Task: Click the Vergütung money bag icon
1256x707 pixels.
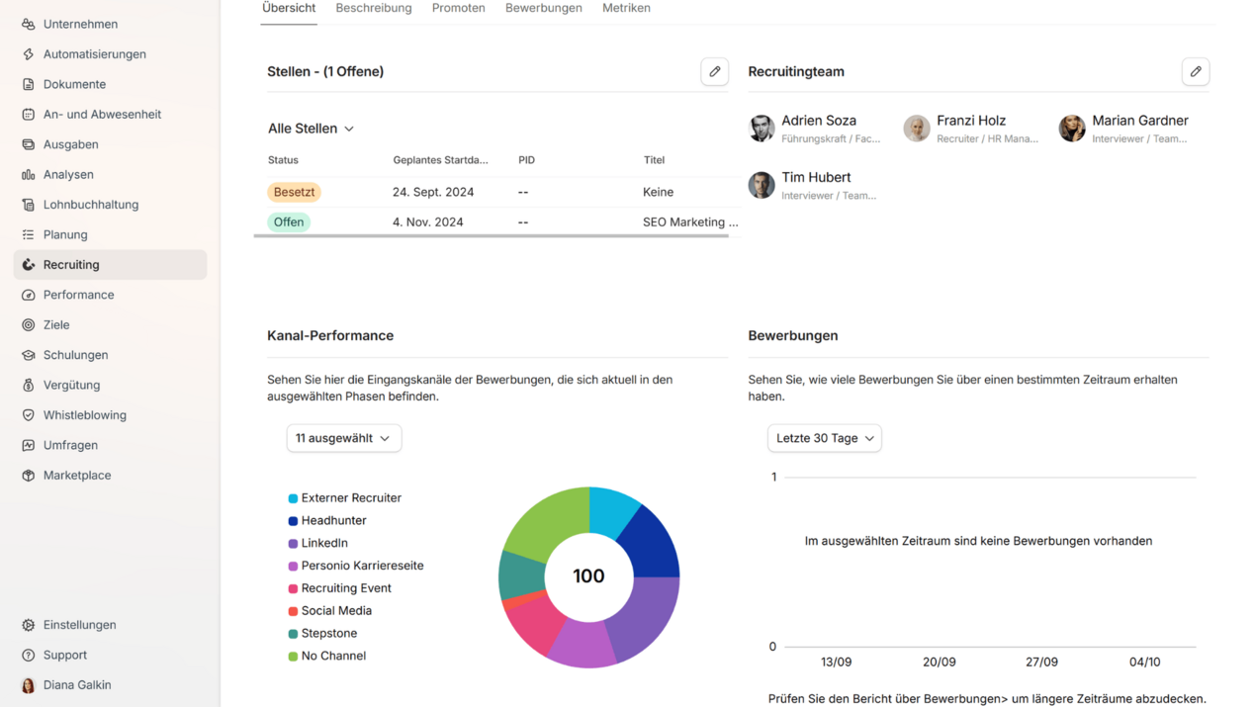Action: tap(28, 386)
